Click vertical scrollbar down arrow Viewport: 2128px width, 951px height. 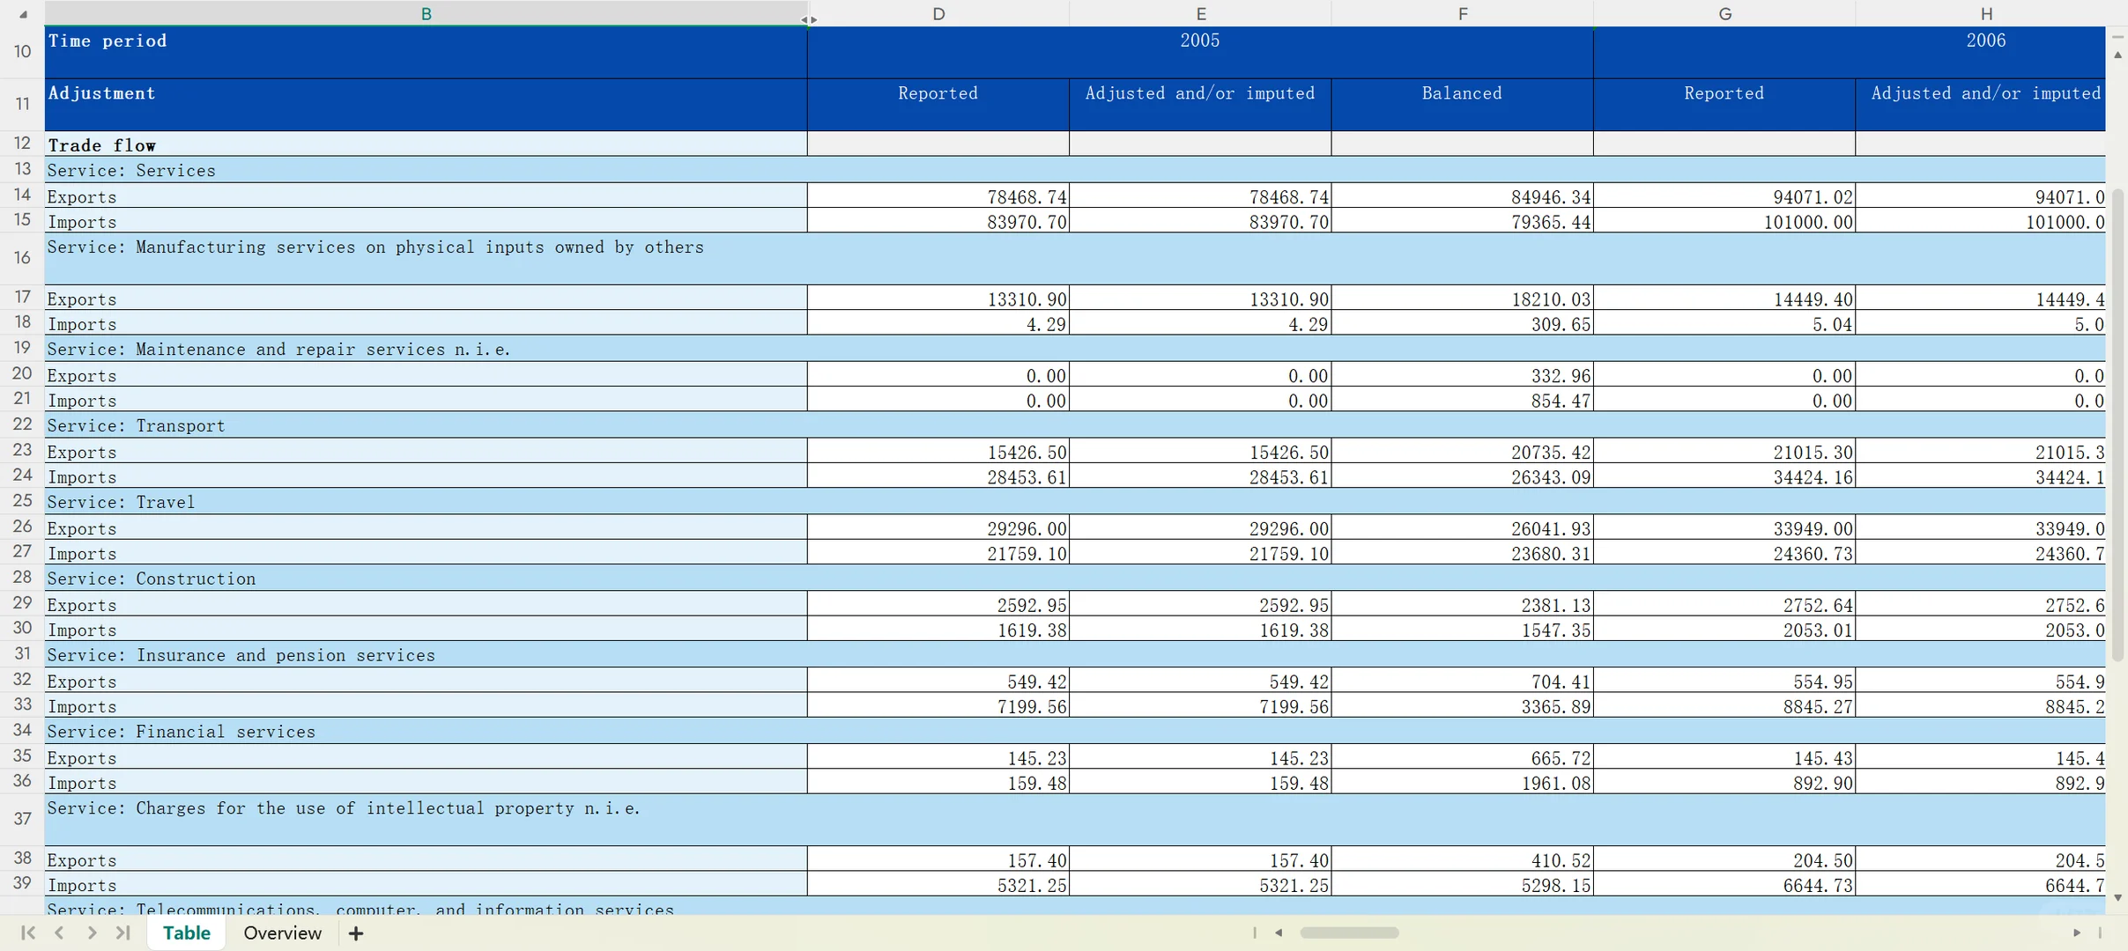[x=2117, y=897]
